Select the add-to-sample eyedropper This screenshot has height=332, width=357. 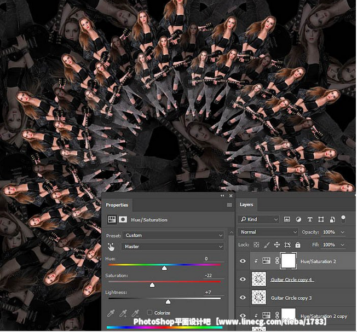click(123, 313)
